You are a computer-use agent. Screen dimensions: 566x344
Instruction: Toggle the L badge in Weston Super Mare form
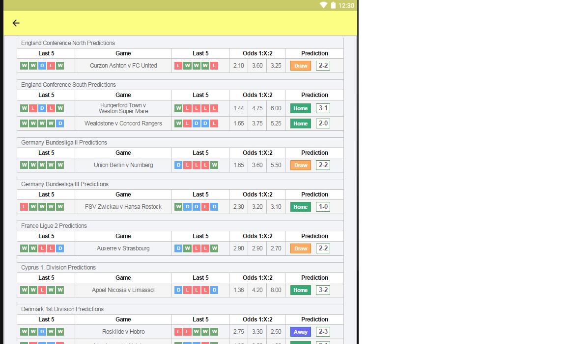point(186,108)
